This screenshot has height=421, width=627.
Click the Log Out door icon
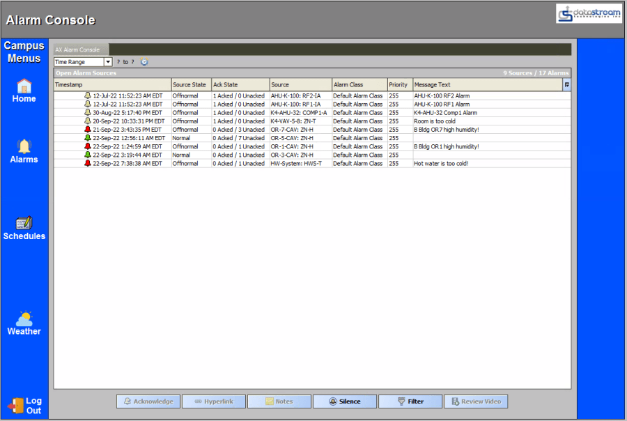click(x=15, y=405)
